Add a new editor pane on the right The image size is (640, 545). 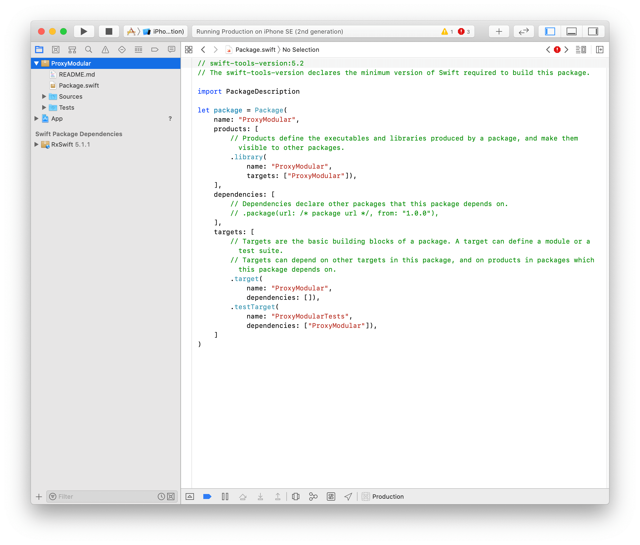[x=599, y=50]
